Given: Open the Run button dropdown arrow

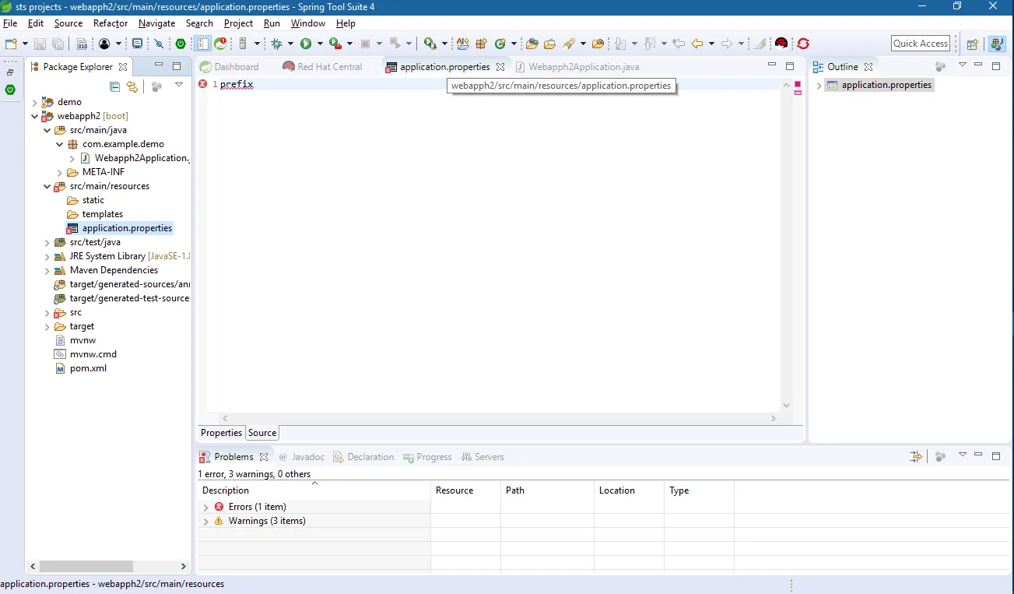Looking at the screenshot, I should [x=320, y=44].
